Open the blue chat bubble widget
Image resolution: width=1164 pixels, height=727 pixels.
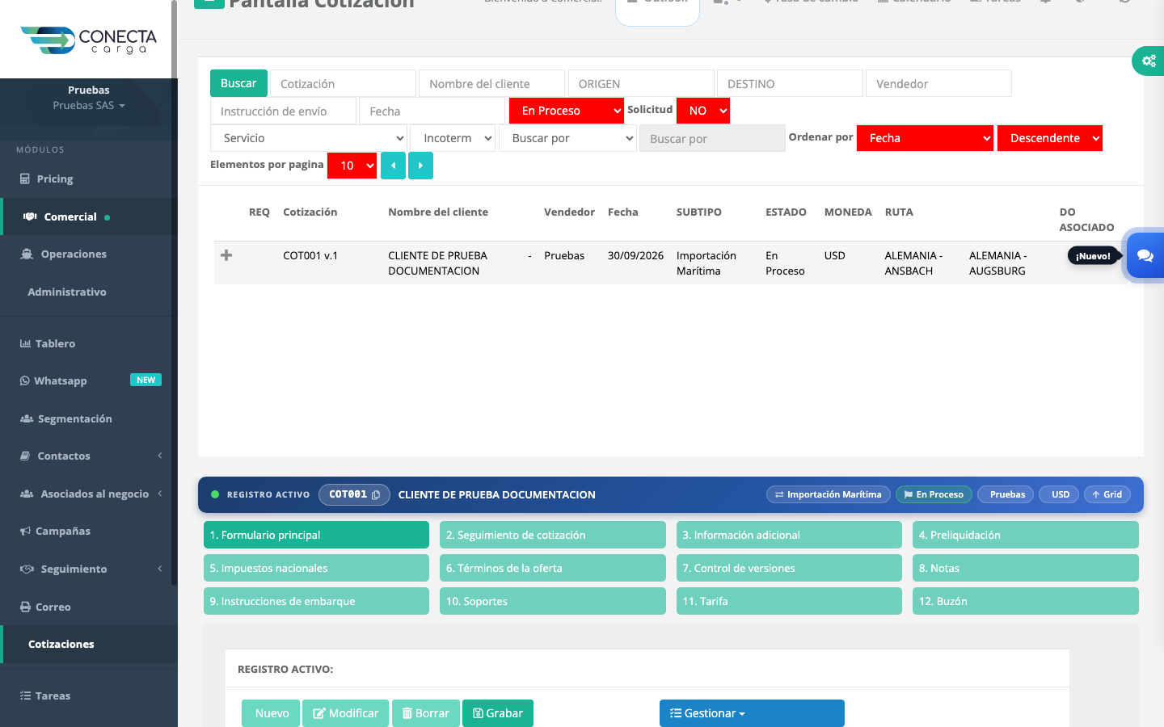click(x=1145, y=255)
